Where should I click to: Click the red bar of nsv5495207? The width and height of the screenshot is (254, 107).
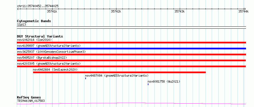pos(131,60)
